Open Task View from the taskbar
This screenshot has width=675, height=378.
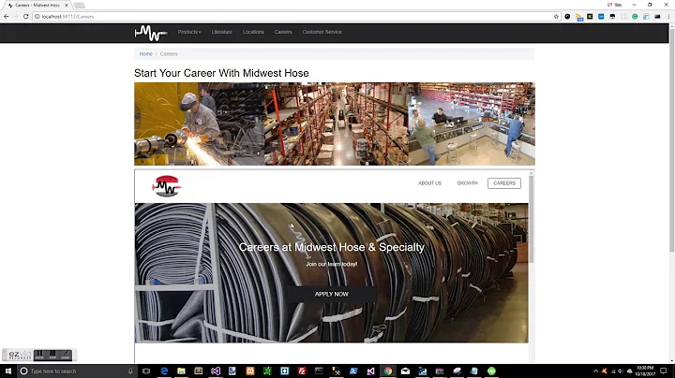point(146,371)
